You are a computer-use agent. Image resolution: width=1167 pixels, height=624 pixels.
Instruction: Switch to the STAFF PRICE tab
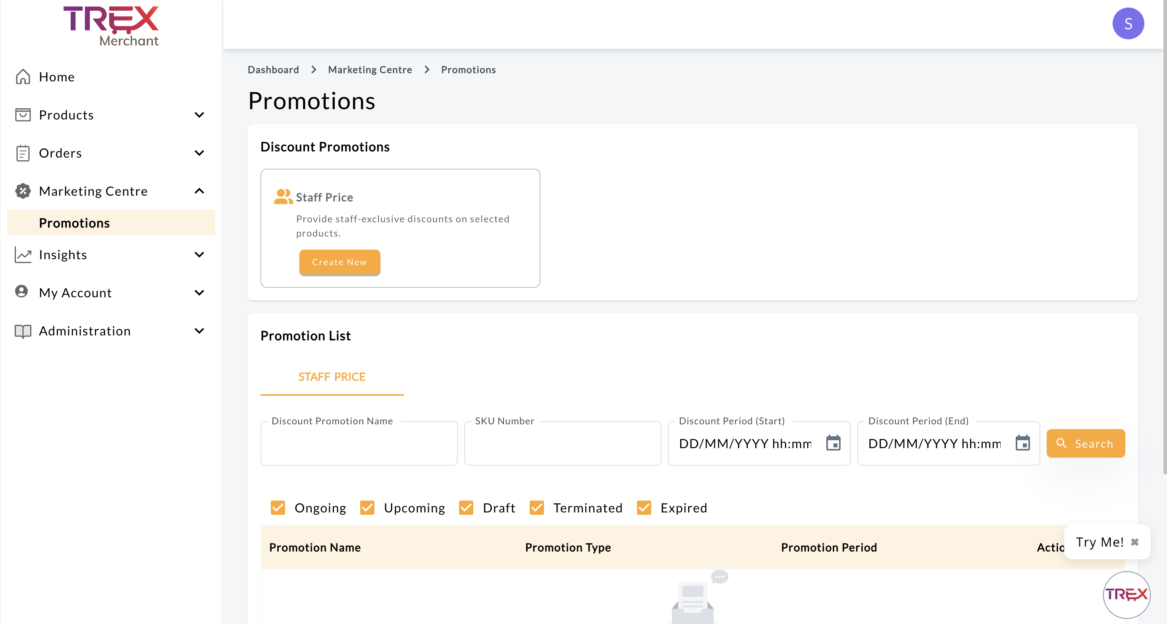point(332,377)
